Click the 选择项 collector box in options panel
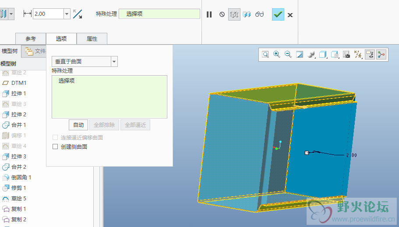The height and width of the screenshot is (227, 399). tap(109, 97)
